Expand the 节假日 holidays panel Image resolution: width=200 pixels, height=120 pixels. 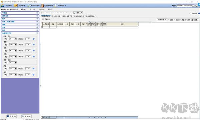20,13
